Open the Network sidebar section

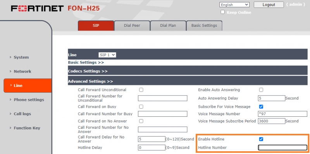click(x=22, y=71)
